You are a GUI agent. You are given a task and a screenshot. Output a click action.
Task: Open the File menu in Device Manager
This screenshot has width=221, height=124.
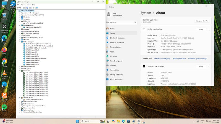18,5
